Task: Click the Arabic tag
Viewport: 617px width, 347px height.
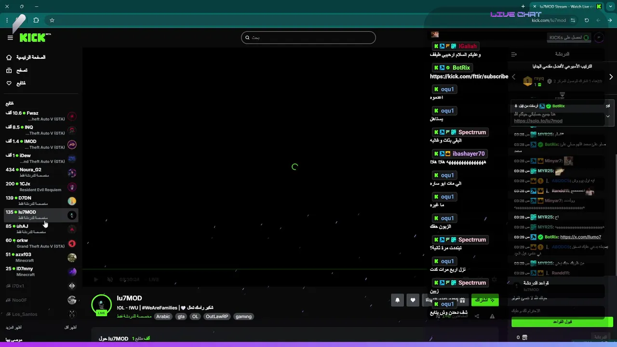Action: coord(163,317)
